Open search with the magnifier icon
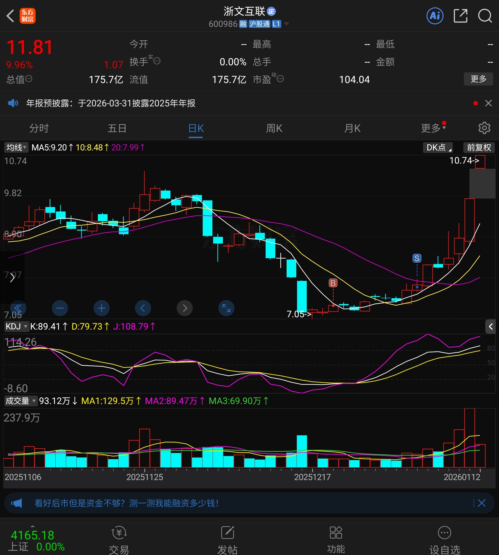The height and width of the screenshot is (555, 499). (x=485, y=16)
